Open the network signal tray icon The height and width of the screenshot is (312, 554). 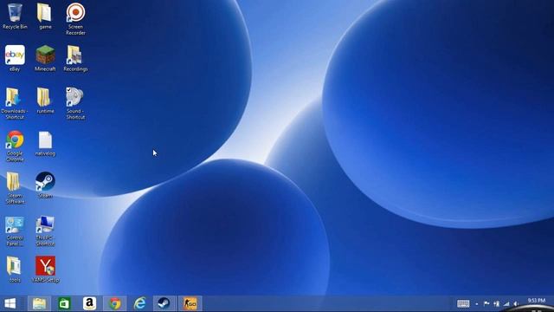click(506, 303)
